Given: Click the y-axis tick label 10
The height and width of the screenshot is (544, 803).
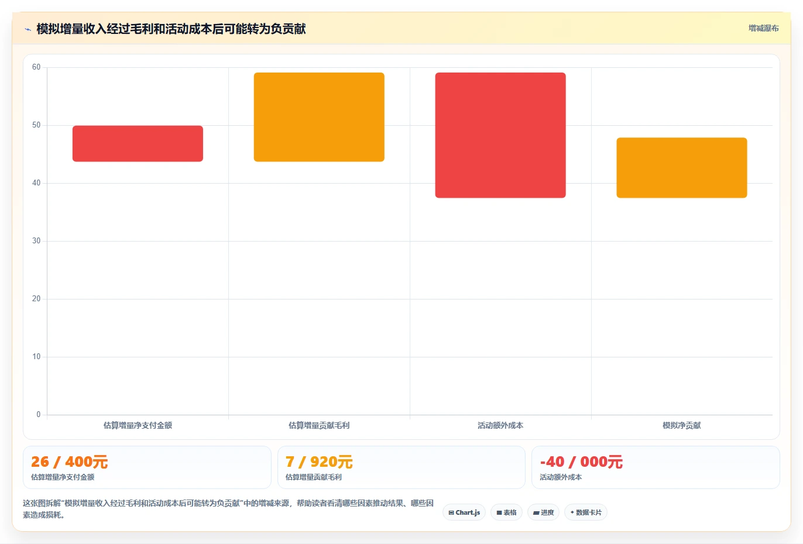Looking at the screenshot, I should (36, 357).
